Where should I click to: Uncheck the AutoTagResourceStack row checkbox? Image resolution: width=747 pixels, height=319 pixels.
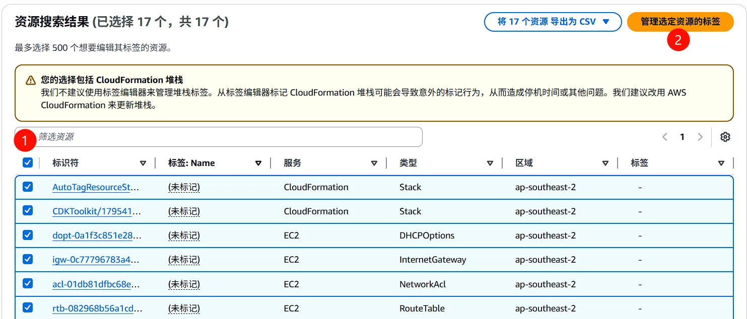[x=28, y=187]
